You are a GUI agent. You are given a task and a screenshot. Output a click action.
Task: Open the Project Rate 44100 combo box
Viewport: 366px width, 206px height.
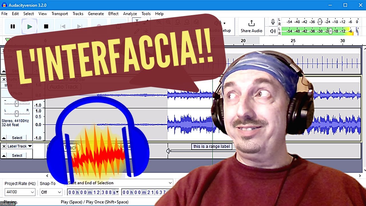(x=20, y=192)
